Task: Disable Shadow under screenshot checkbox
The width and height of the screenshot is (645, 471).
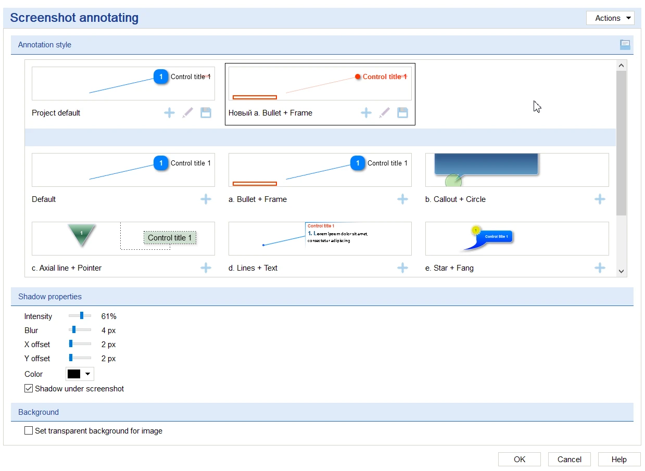Action: [29, 388]
